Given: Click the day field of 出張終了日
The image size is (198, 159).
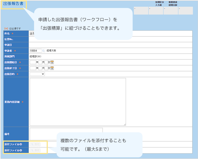Looking at the screenshot, I should point(46,68).
